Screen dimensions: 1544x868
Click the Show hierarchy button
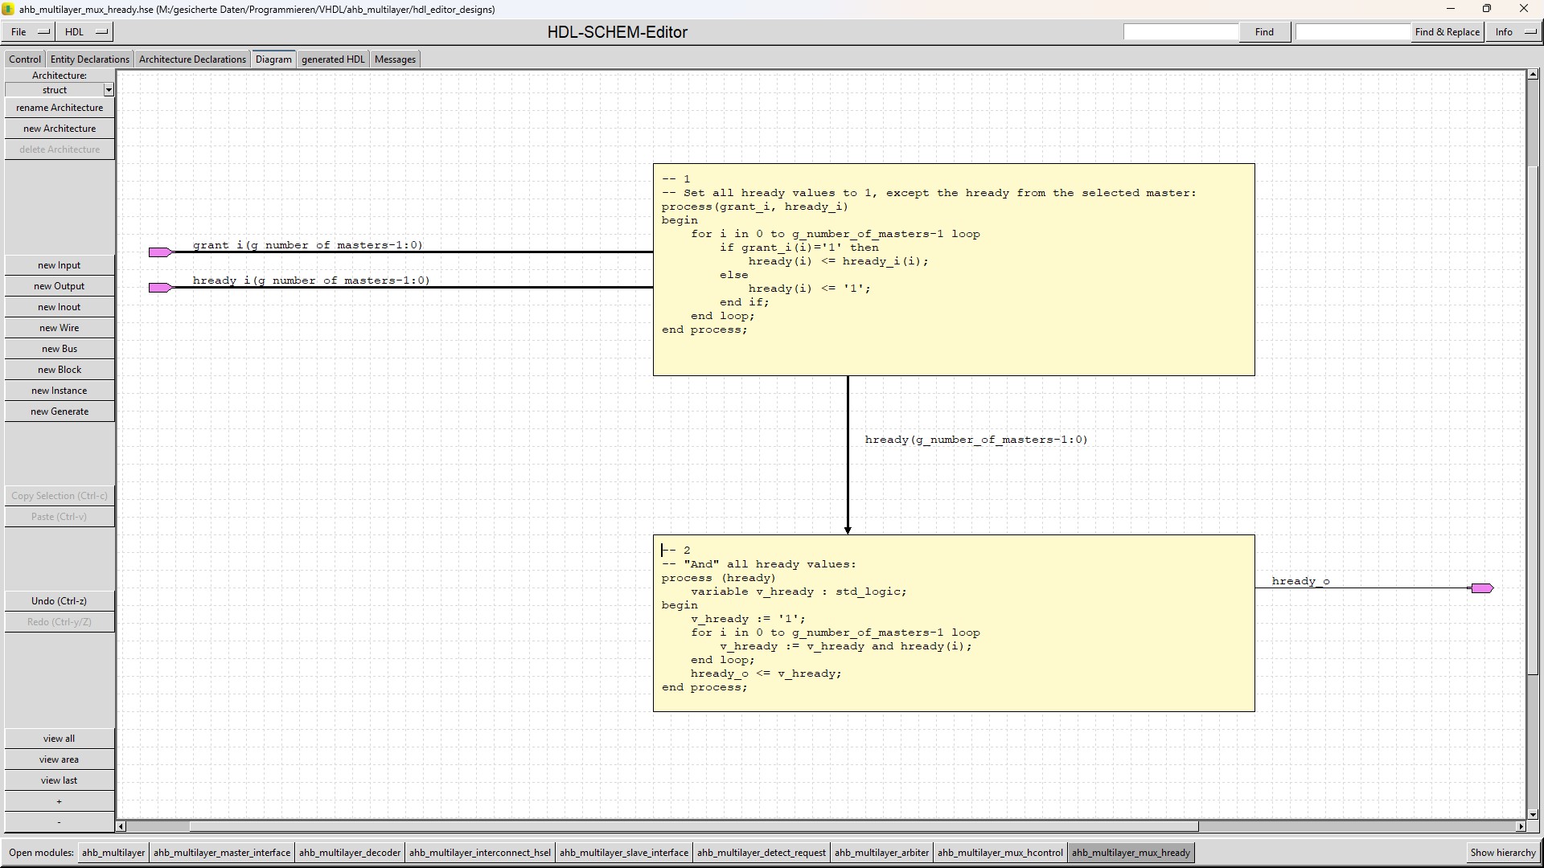pyautogui.click(x=1502, y=853)
